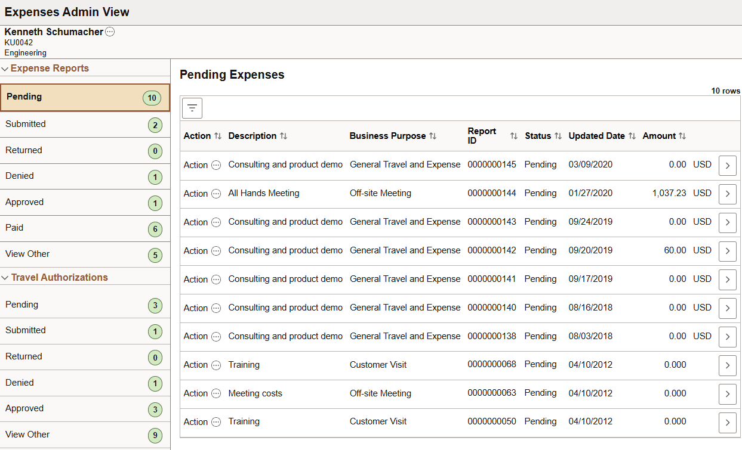Open the ellipsis menu beside Kenneth Schumacher

point(110,32)
